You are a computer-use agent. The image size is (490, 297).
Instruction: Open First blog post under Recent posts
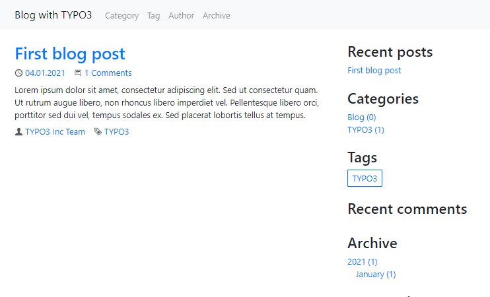(x=374, y=71)
